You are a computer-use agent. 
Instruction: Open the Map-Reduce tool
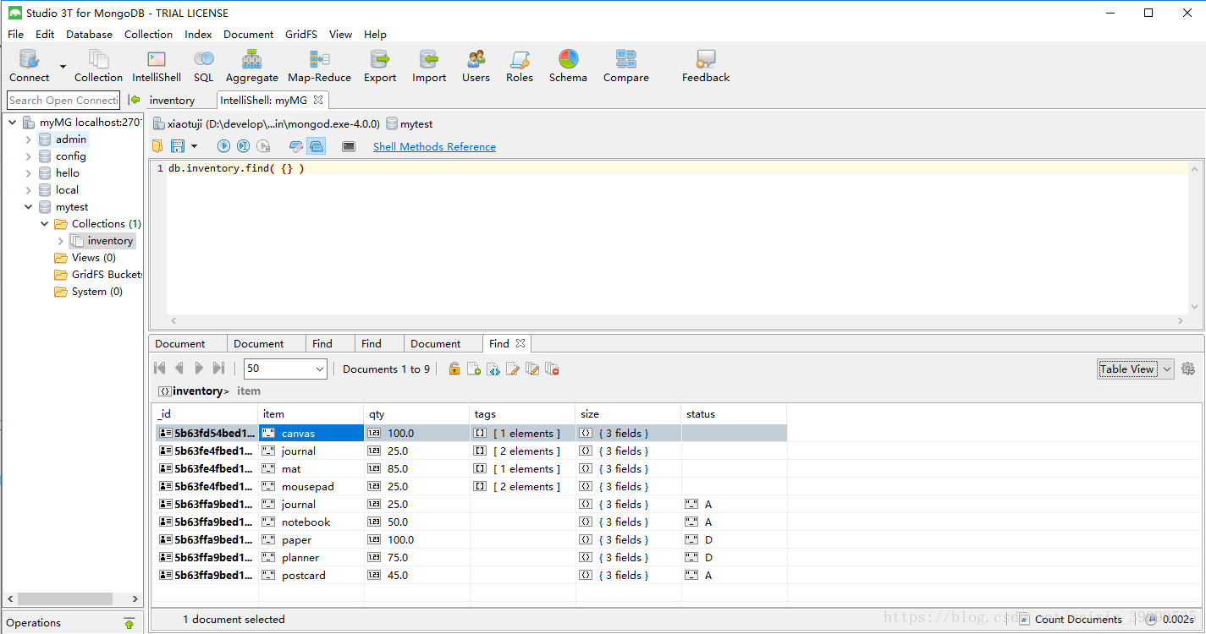pos(319,65)
